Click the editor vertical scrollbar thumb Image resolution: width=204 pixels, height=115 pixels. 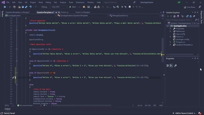coord(163,50)
